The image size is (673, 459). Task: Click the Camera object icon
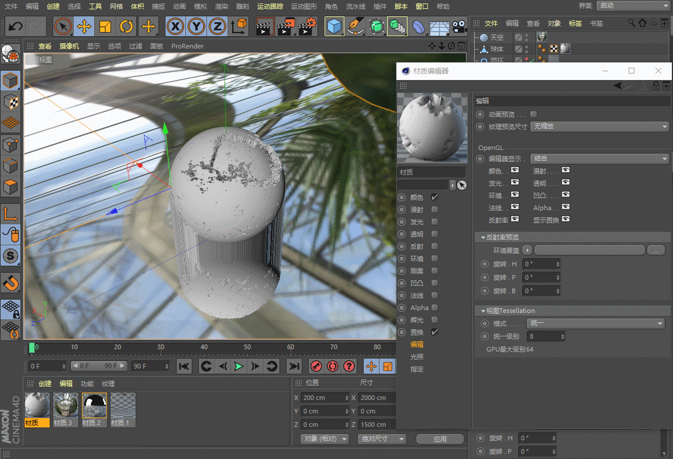pyautogui.click(x=460, y=26)
